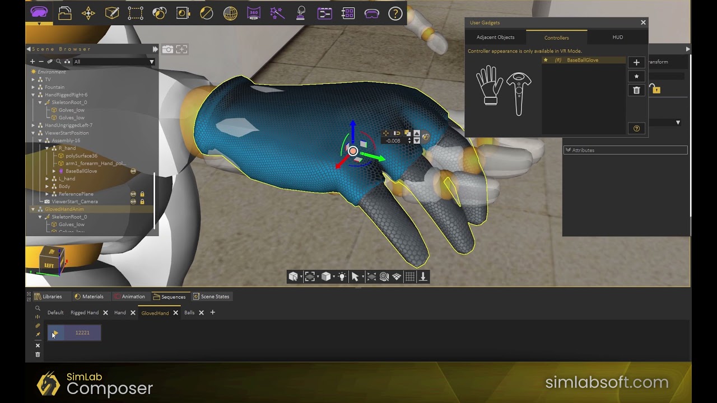Collapse the GlovedHandAnim tree node
Screen dimensions: 717x403
[32, 209]
